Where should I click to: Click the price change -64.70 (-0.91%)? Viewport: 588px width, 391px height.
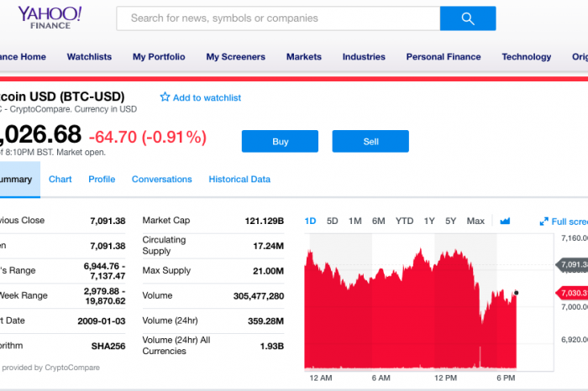[147, 137]
